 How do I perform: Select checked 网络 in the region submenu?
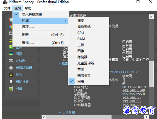point(89,81)
